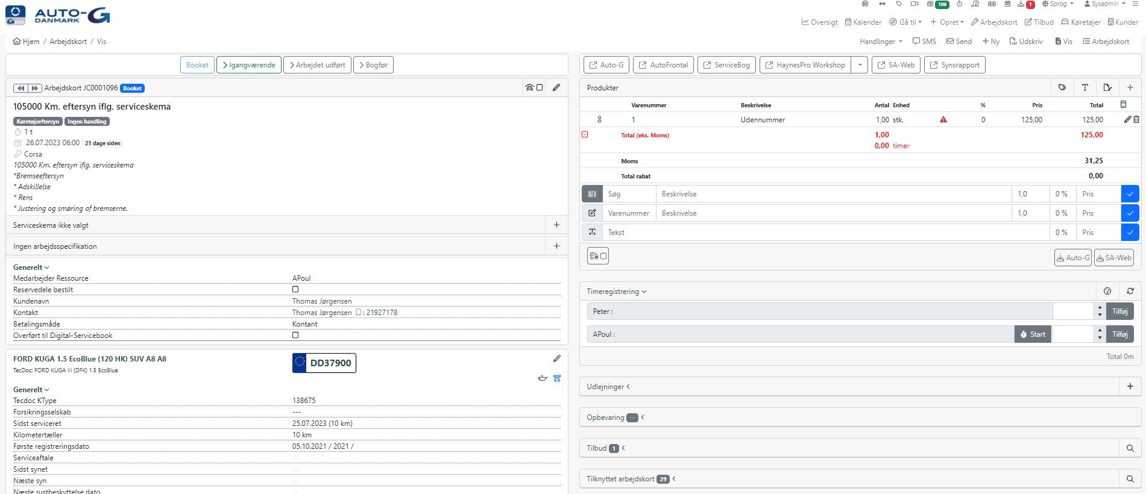Open Kunder from top menu
This screenshot has width=1146, height=494.
pyautogui.click(x=1122, y=22)
